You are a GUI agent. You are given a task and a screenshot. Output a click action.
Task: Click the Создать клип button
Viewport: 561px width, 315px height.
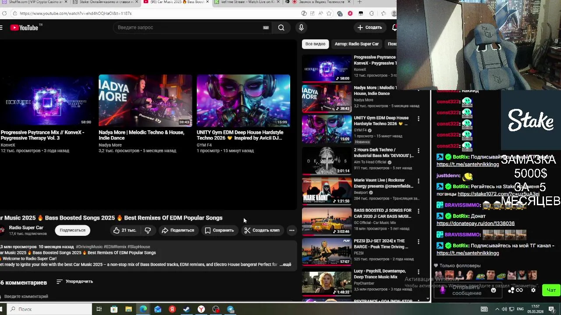point(262,230)
